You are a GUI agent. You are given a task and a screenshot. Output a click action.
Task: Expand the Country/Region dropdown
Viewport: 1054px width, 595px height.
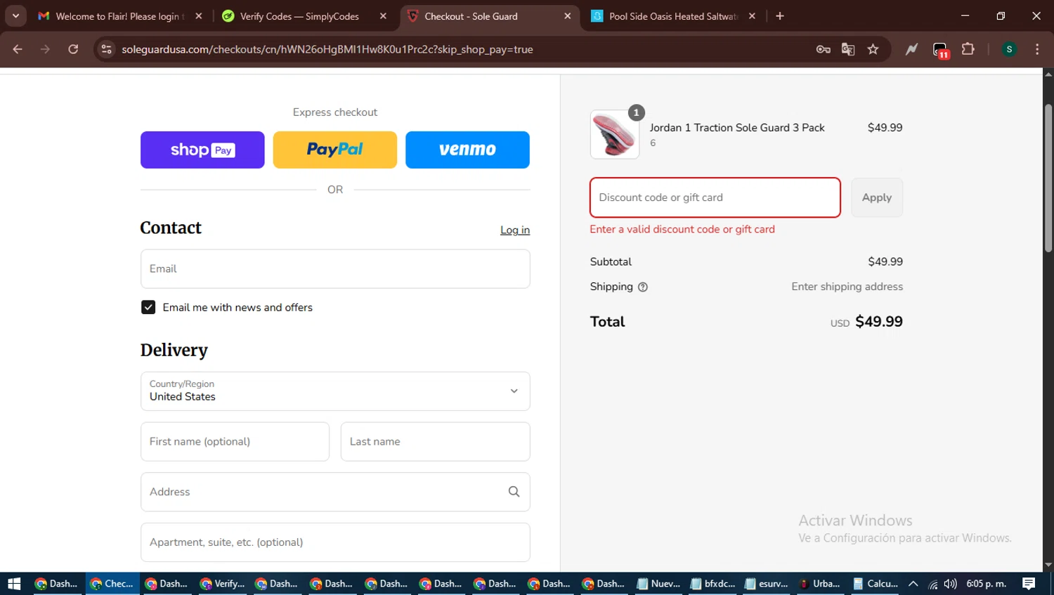pos(335,391)
